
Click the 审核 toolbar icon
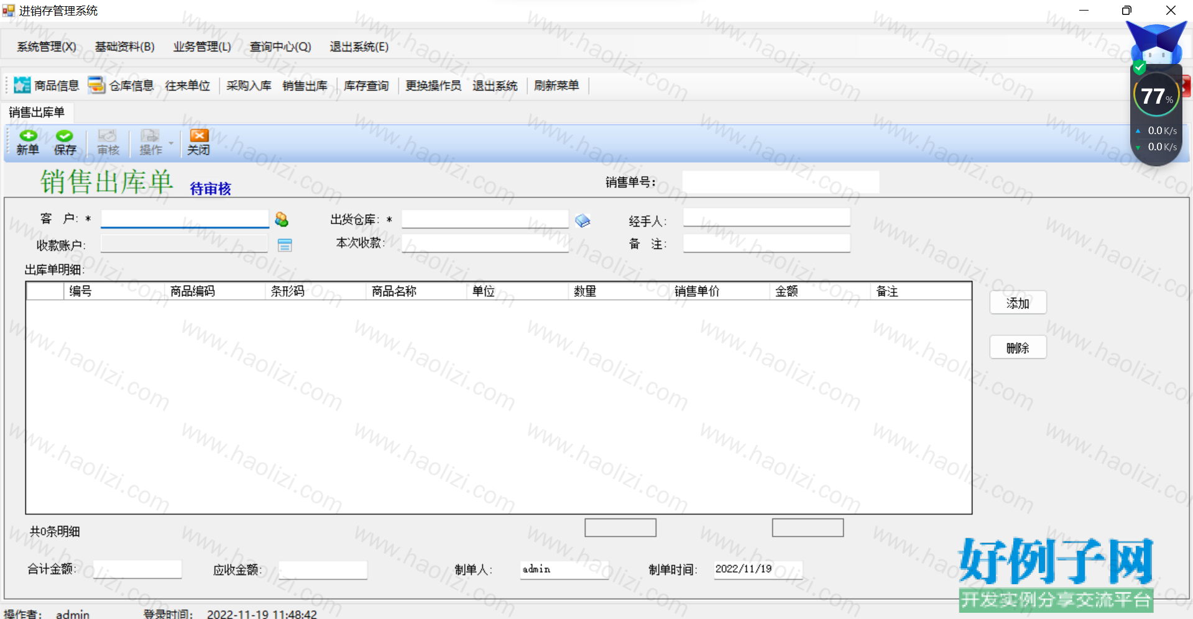[108, 136]
